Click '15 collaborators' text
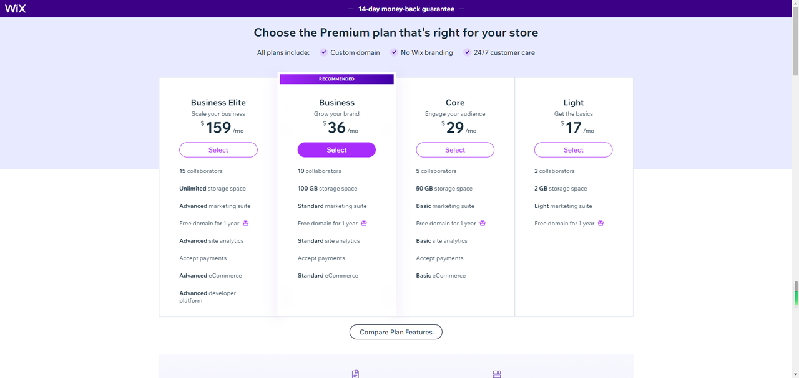Viewport: 799px width, 378px height. pyautogui.click(x=201, y=171)
